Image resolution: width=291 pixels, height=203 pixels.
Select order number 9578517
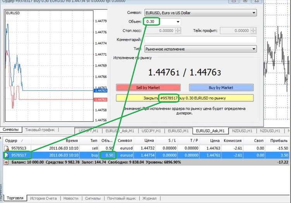coord(19,155)
